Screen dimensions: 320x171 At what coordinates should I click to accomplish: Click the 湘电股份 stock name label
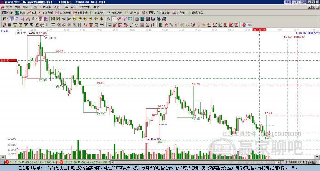click(x=313, y=33)
